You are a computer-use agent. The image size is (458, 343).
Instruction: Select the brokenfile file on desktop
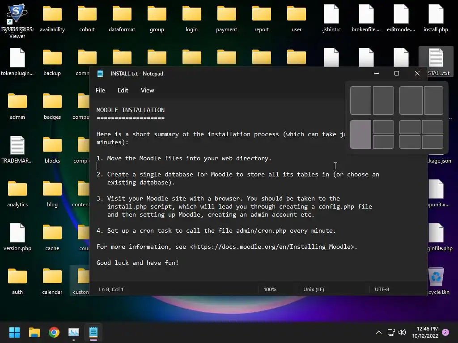click(366, 19)
